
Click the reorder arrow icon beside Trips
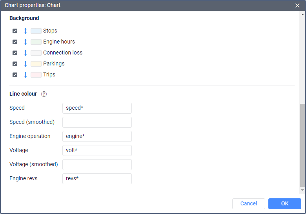pos(25,75)
